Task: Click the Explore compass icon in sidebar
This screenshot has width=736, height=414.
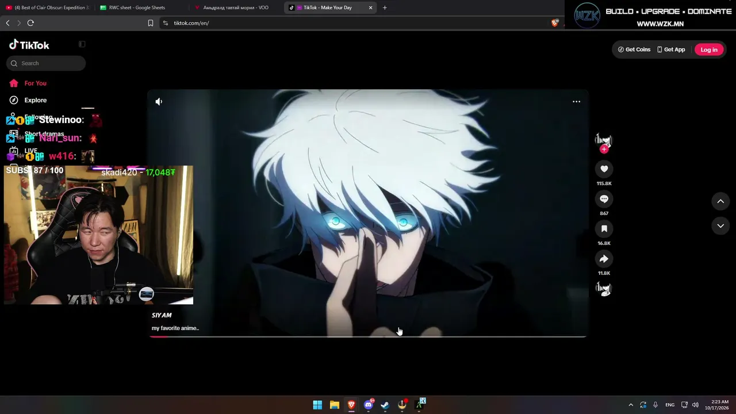Action: click(14, 100)
